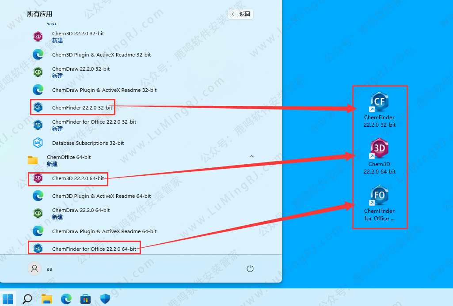453x306 pixels.
Task: Open the Windows Start button
Action: 8,299
